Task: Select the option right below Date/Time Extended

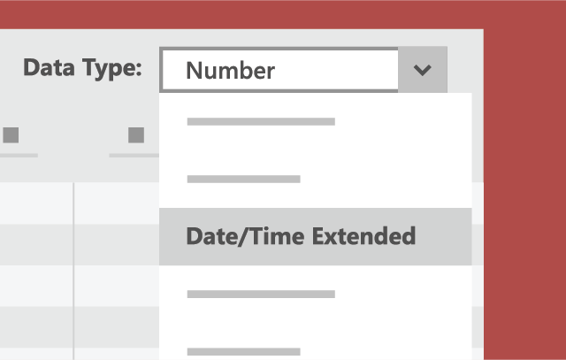Action: (261, 294)
